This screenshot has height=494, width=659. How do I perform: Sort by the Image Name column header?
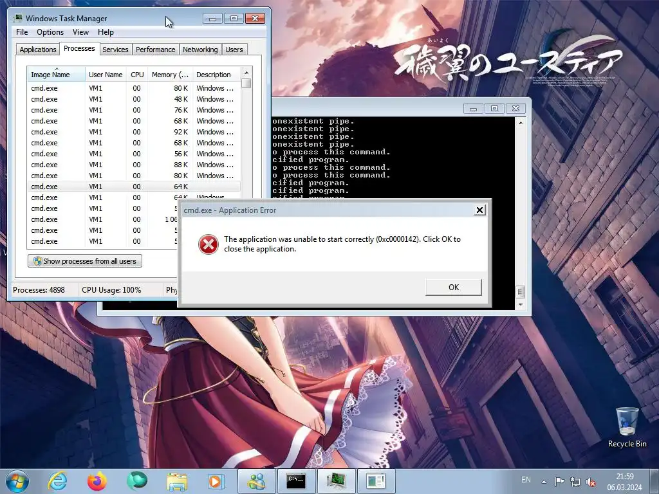tap(56, 75)
